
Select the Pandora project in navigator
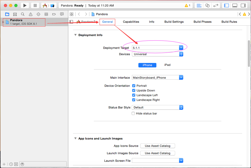[34, 22]
